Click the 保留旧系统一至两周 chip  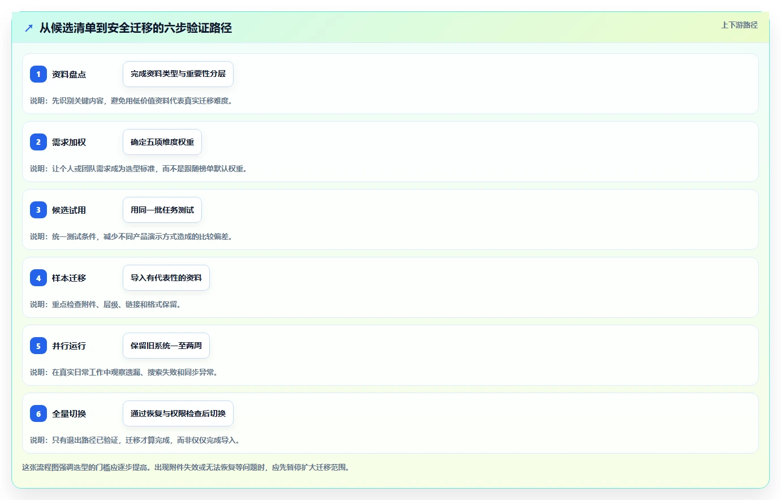pyautogui.click(x=166, y=346)
